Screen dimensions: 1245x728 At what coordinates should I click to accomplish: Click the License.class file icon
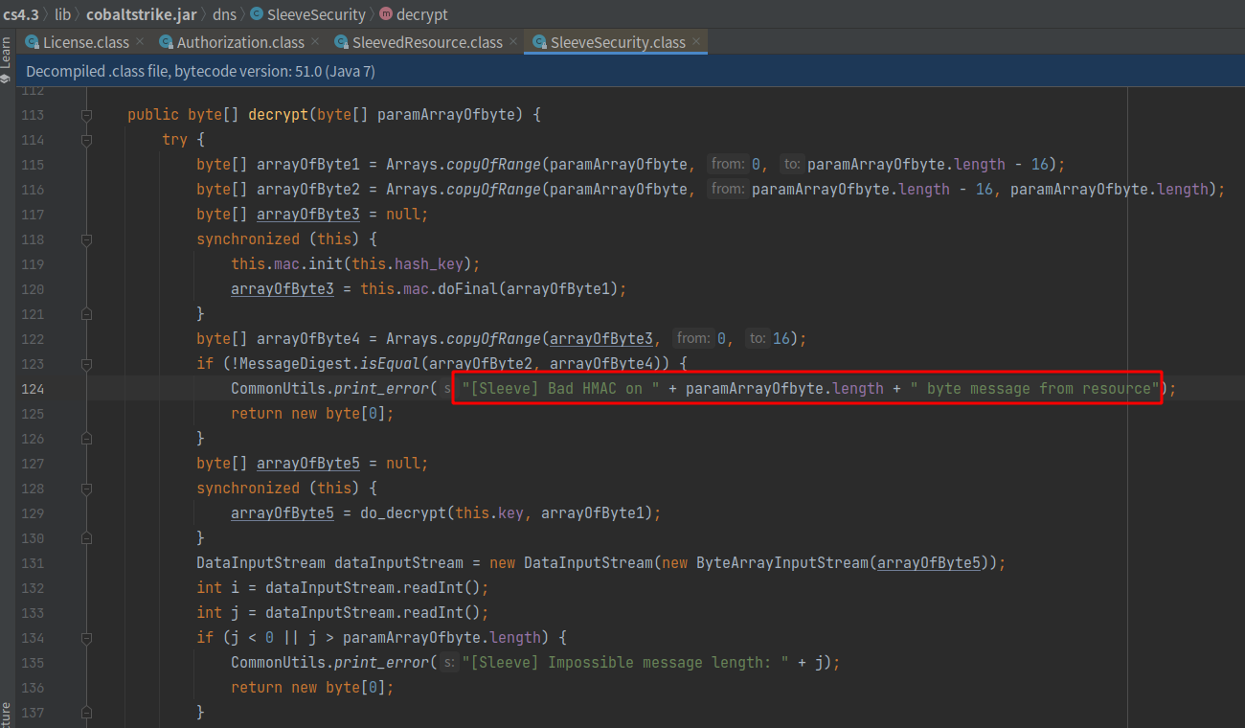pyautogui.click(x=33, y=42)
